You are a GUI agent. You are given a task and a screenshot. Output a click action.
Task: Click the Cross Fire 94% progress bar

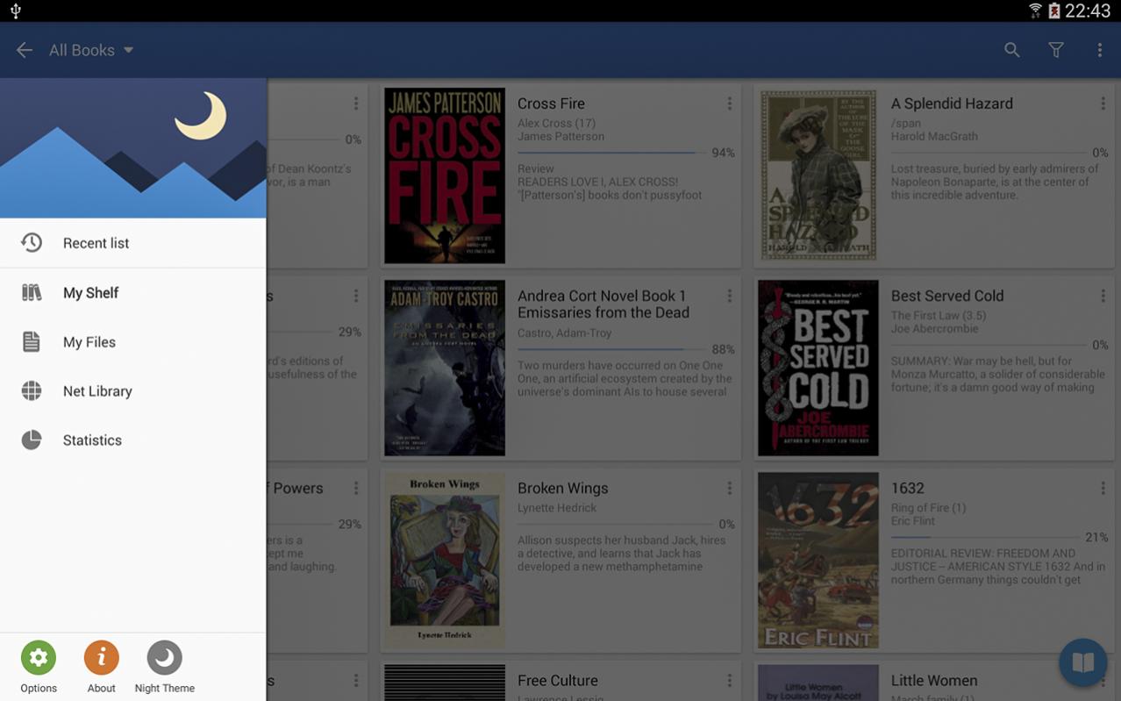pos(612,153)
